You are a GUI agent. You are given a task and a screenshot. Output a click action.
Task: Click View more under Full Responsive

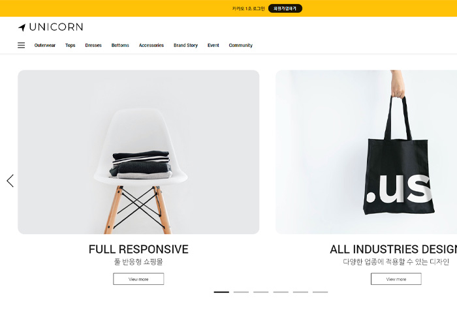point(138,279)
